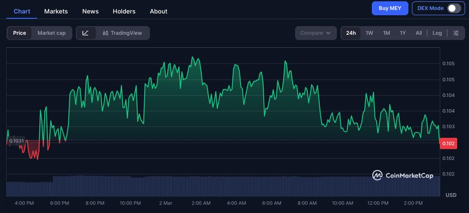The image size is (469, 213).
Task: Click the Buy MEY button
Action: tap(390, 8)
